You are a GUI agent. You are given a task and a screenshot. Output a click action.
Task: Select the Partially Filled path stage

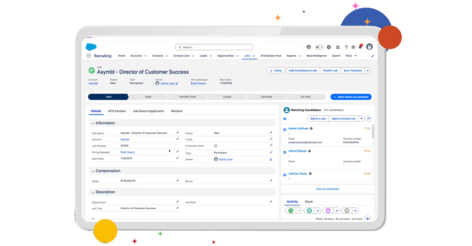187,97
